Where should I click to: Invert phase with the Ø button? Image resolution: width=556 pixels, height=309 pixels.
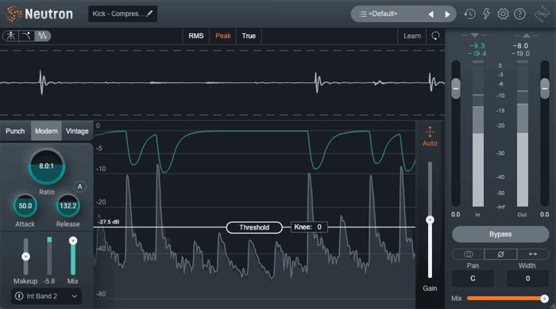click(x=500, y=254)
